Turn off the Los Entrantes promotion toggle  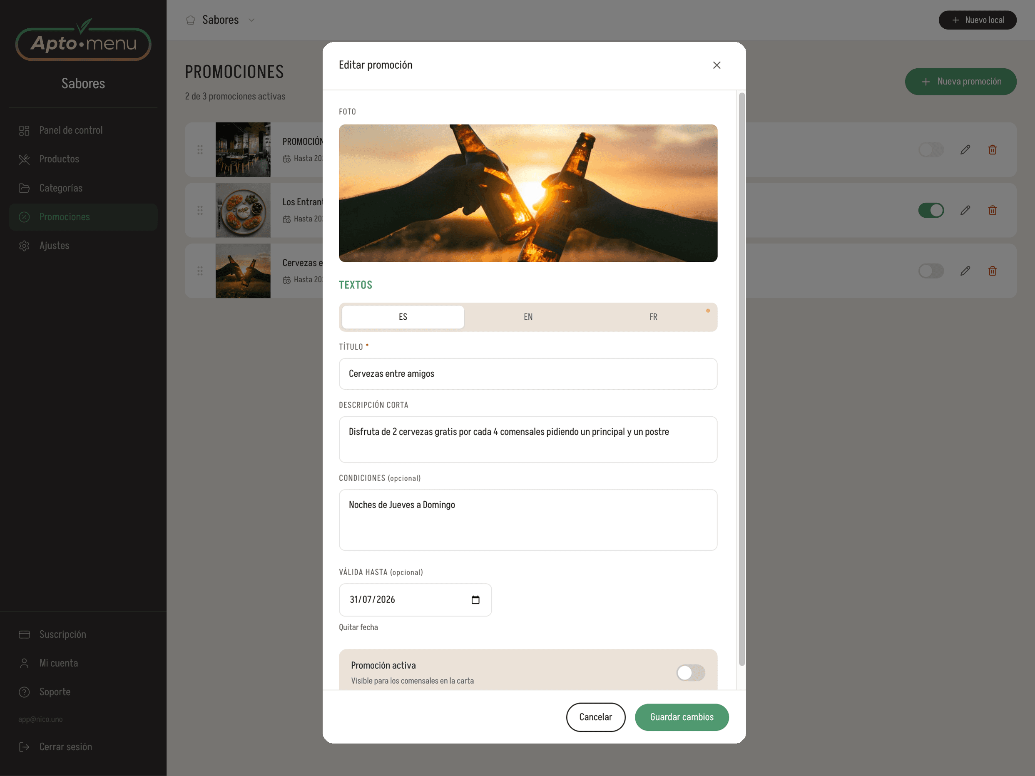[x=931, y=211]
